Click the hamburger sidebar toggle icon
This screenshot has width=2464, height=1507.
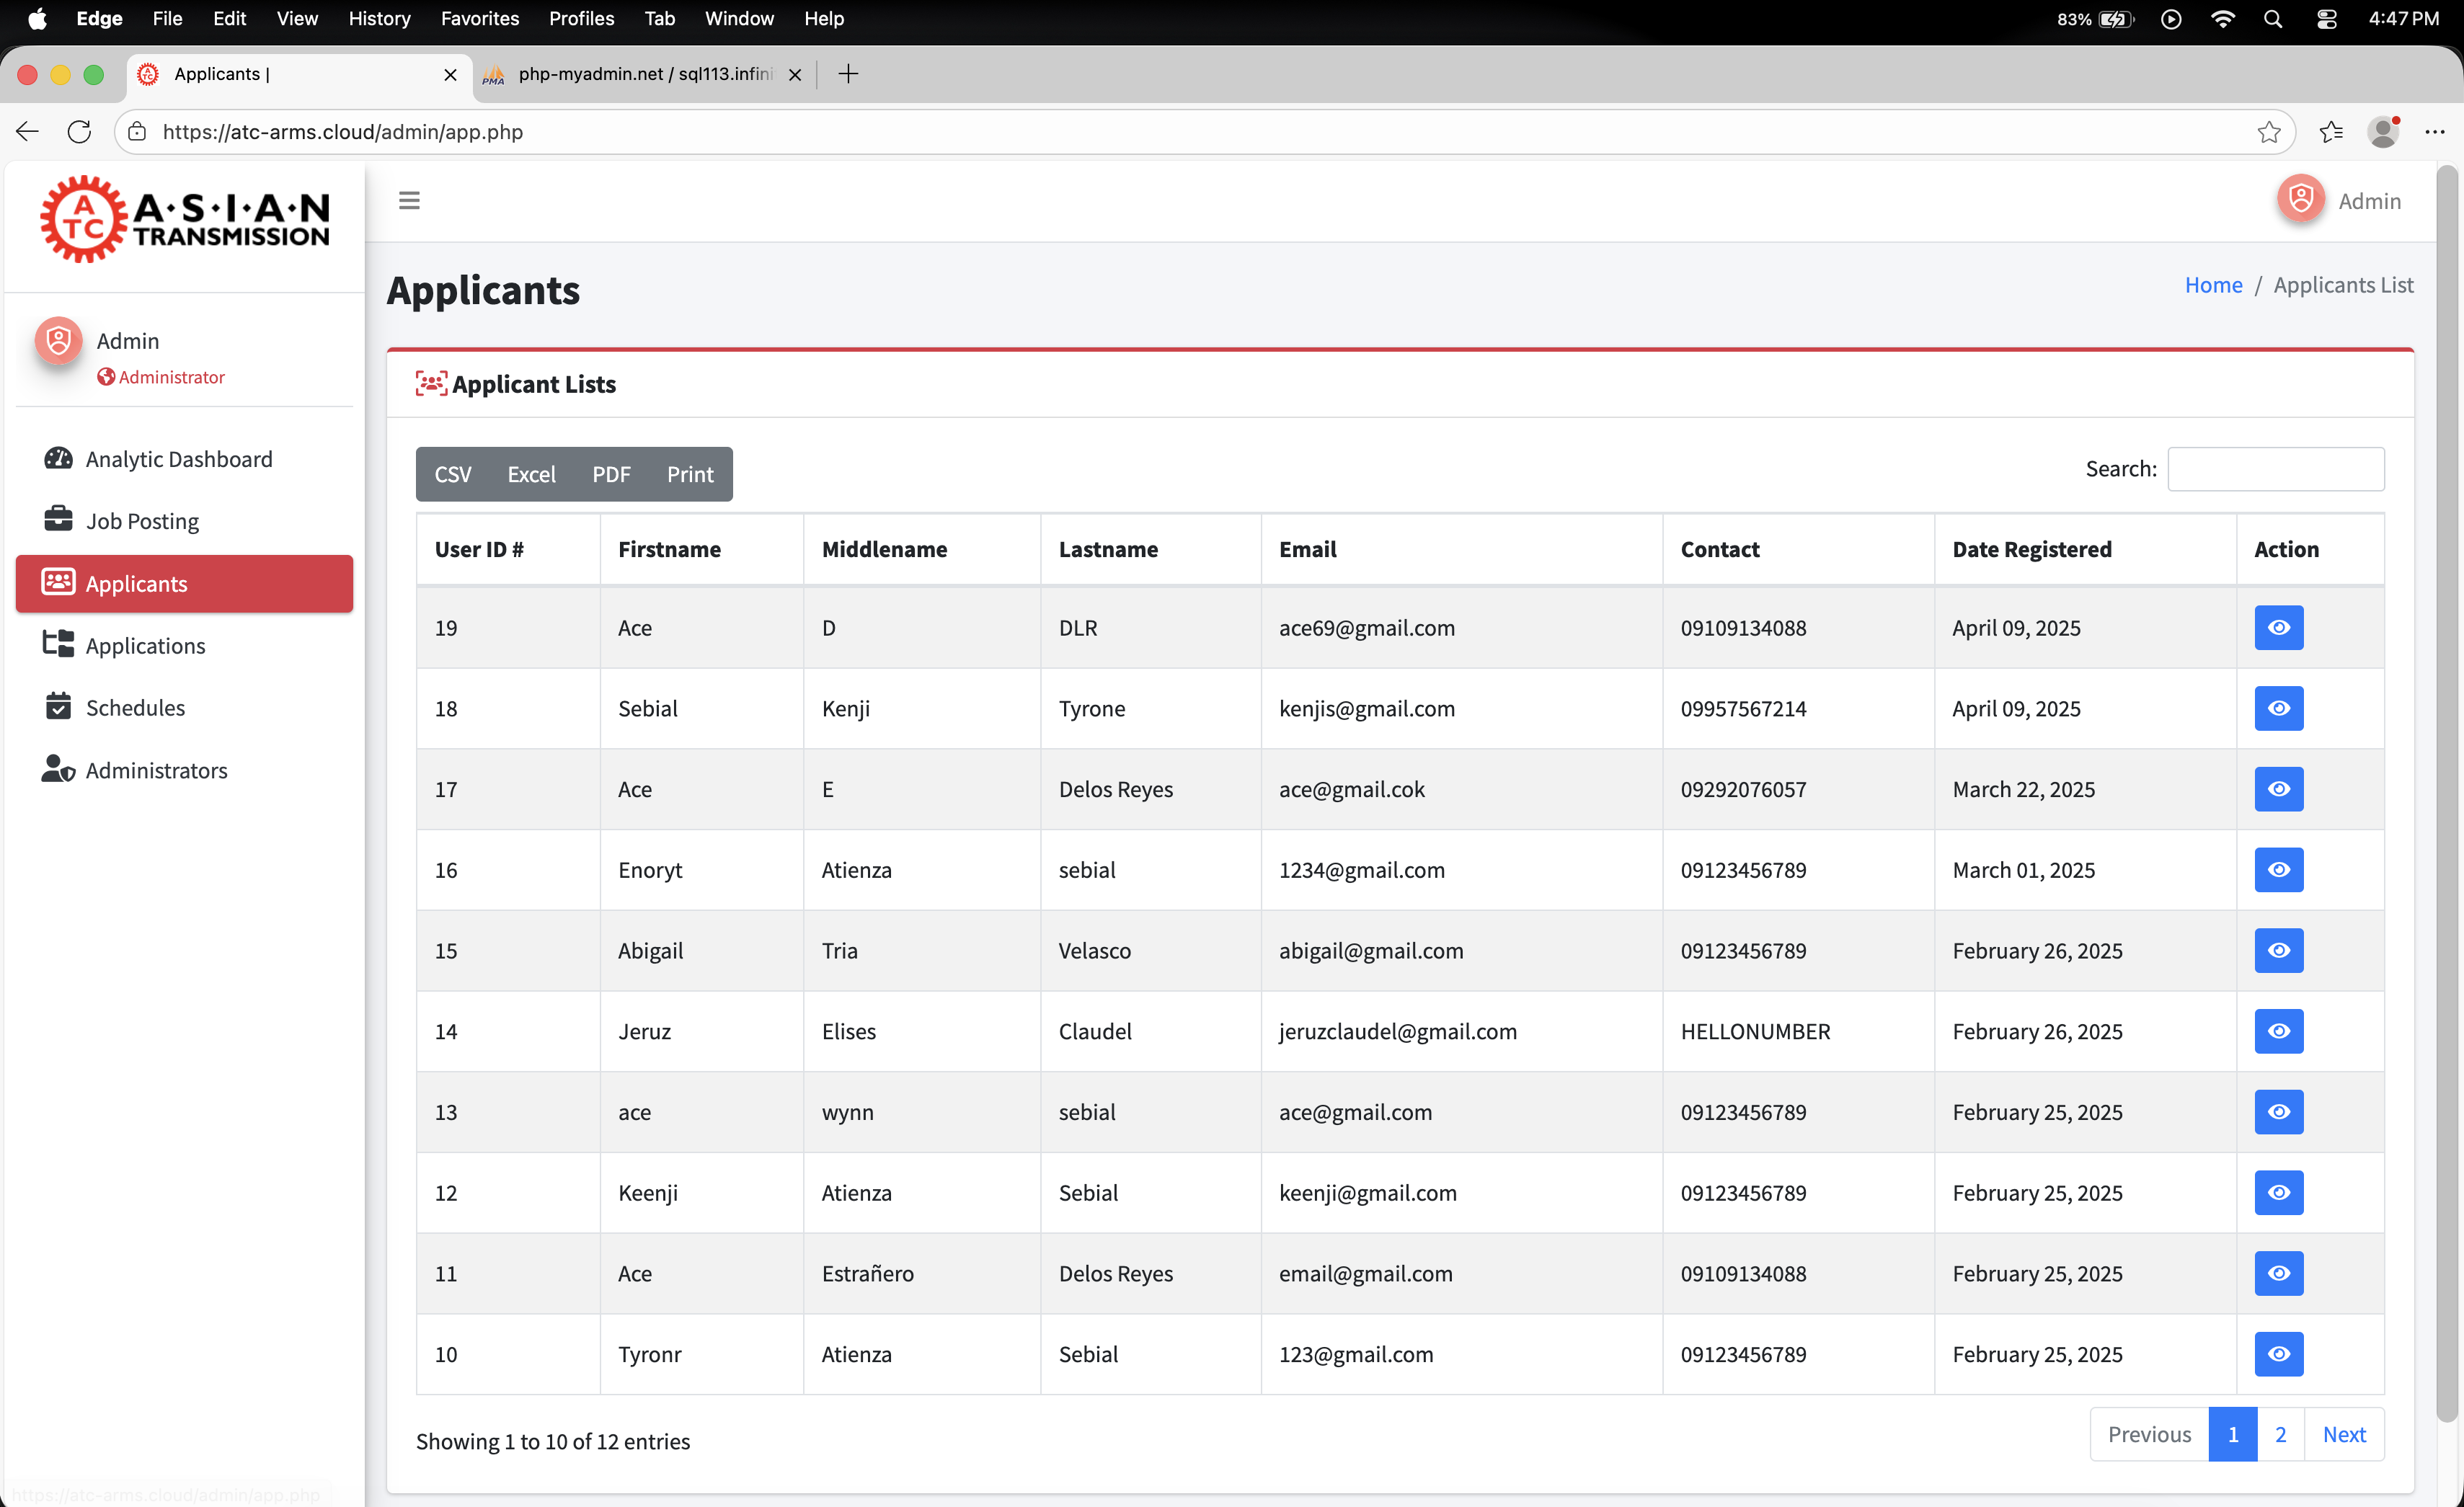tap(409, 201)
